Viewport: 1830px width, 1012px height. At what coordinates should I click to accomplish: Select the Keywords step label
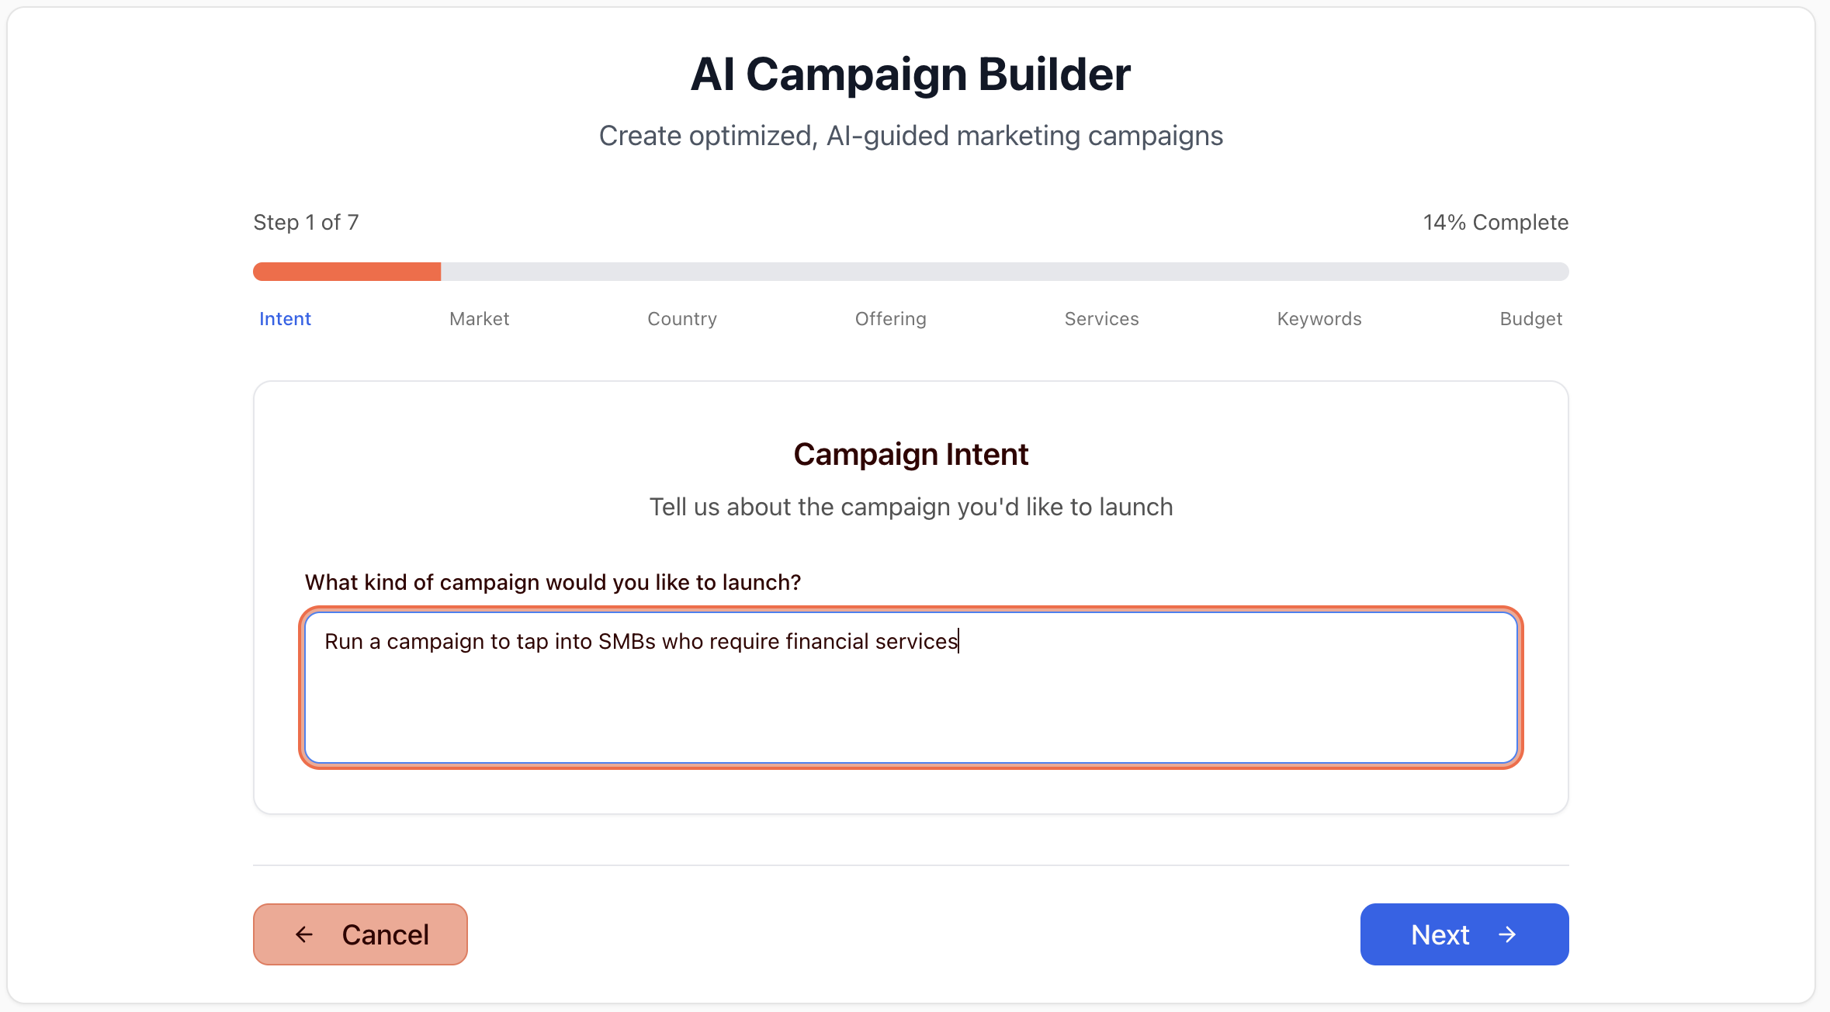tap(1319, 319)
